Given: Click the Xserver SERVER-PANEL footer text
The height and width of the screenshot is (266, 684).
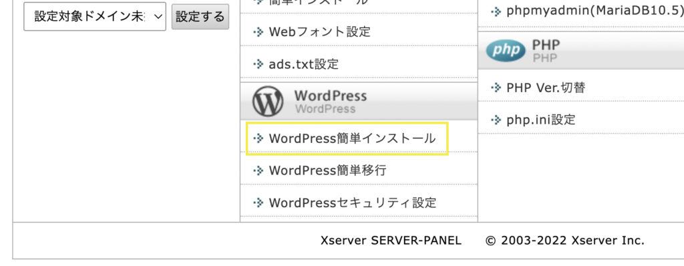Looking at the screenshot, I should click(391, 241).
